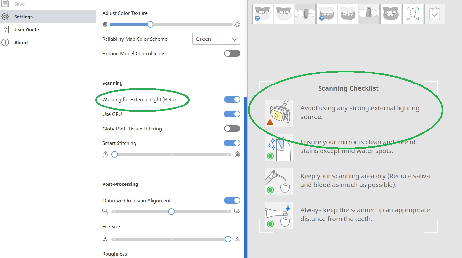Viewport: 462px width, 258px height.
Task: Turn off the Use GPU switch
Action: pos(232,114)
